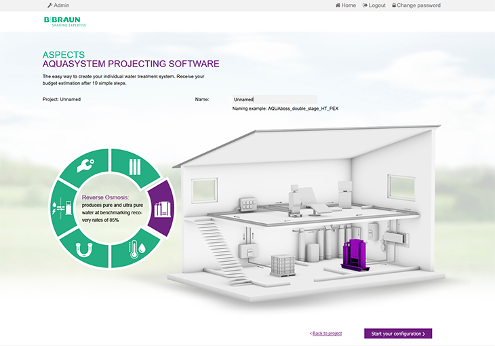This screenshot has height=346, width=495.
Task: Click Logout in the top bar
Action: (374, 5)
